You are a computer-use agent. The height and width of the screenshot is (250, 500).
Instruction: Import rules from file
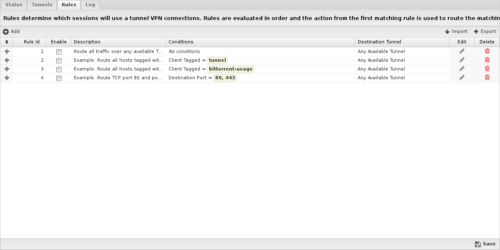click(x=456, y=32)
